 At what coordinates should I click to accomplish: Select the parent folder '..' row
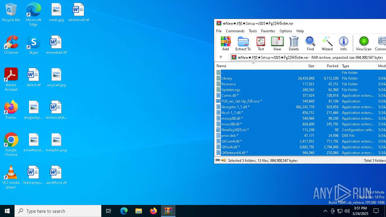[x=300, y=73]
